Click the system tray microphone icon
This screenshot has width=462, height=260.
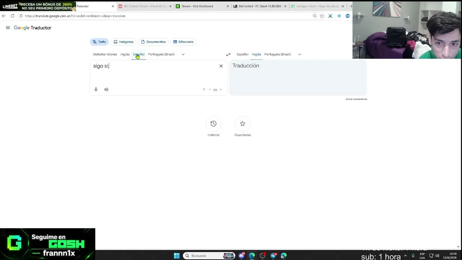(413, 256)
